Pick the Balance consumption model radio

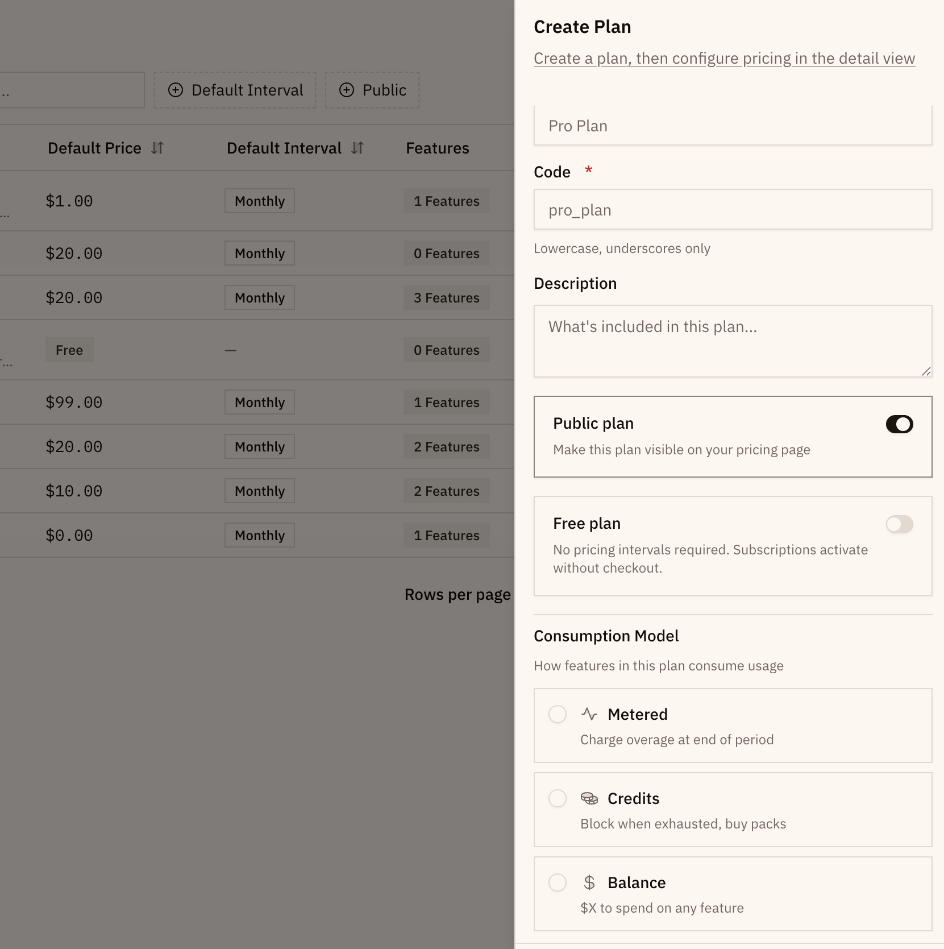pos(558,882)
